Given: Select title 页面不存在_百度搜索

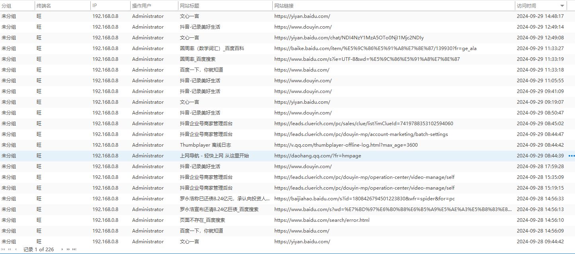Looking at the screenshot, I should pos(203,220).
